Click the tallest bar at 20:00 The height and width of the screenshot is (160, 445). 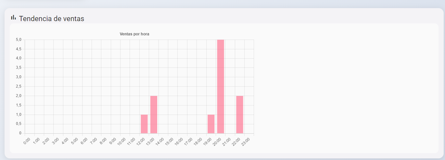pyautogui.click(x=221, y=86)
